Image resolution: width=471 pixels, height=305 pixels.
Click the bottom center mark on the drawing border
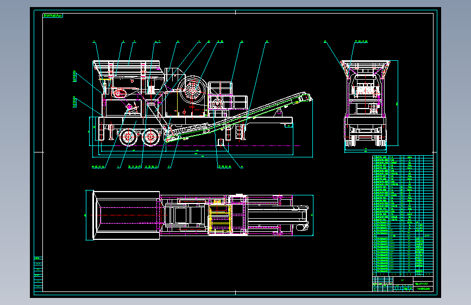[x=236, y=293]
